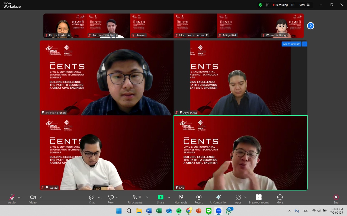Open three-dot menu on Aryo Putra's video
This screenshot has height=216, width=347.
pyautogui.click(x=305, y=44)
